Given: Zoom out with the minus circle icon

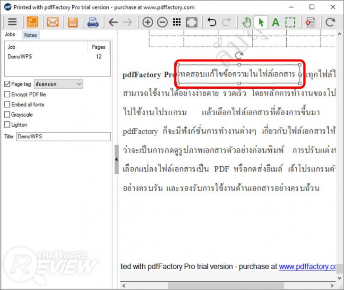Looking at the screenshot, I should click(163, 22).
